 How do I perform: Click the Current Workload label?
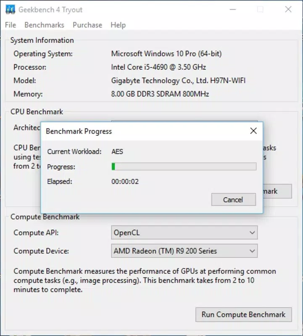pos(74,152)
